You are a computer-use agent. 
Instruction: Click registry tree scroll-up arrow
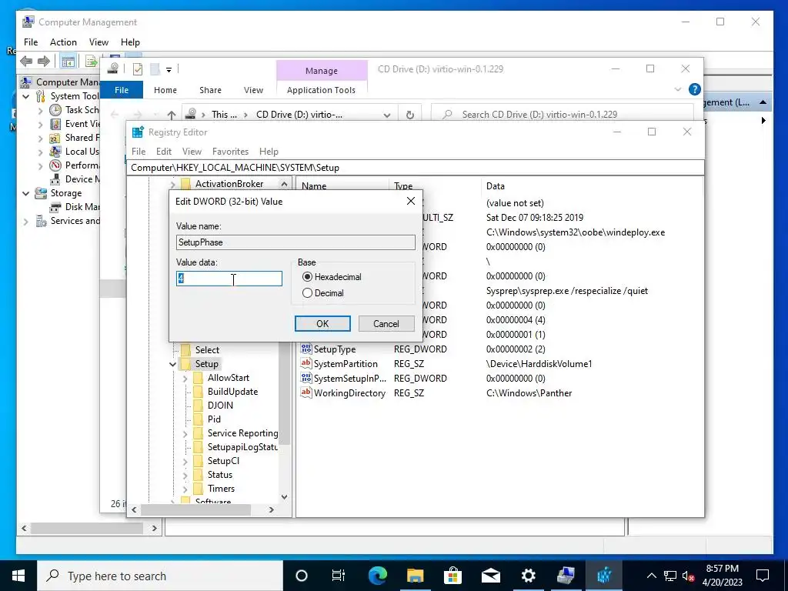coord(285,184)
